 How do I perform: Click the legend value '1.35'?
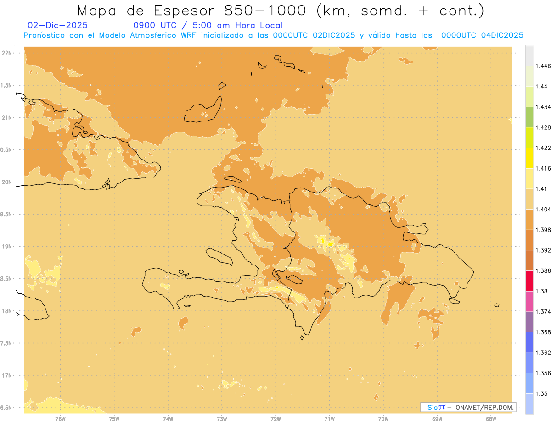tap(542, 393)
